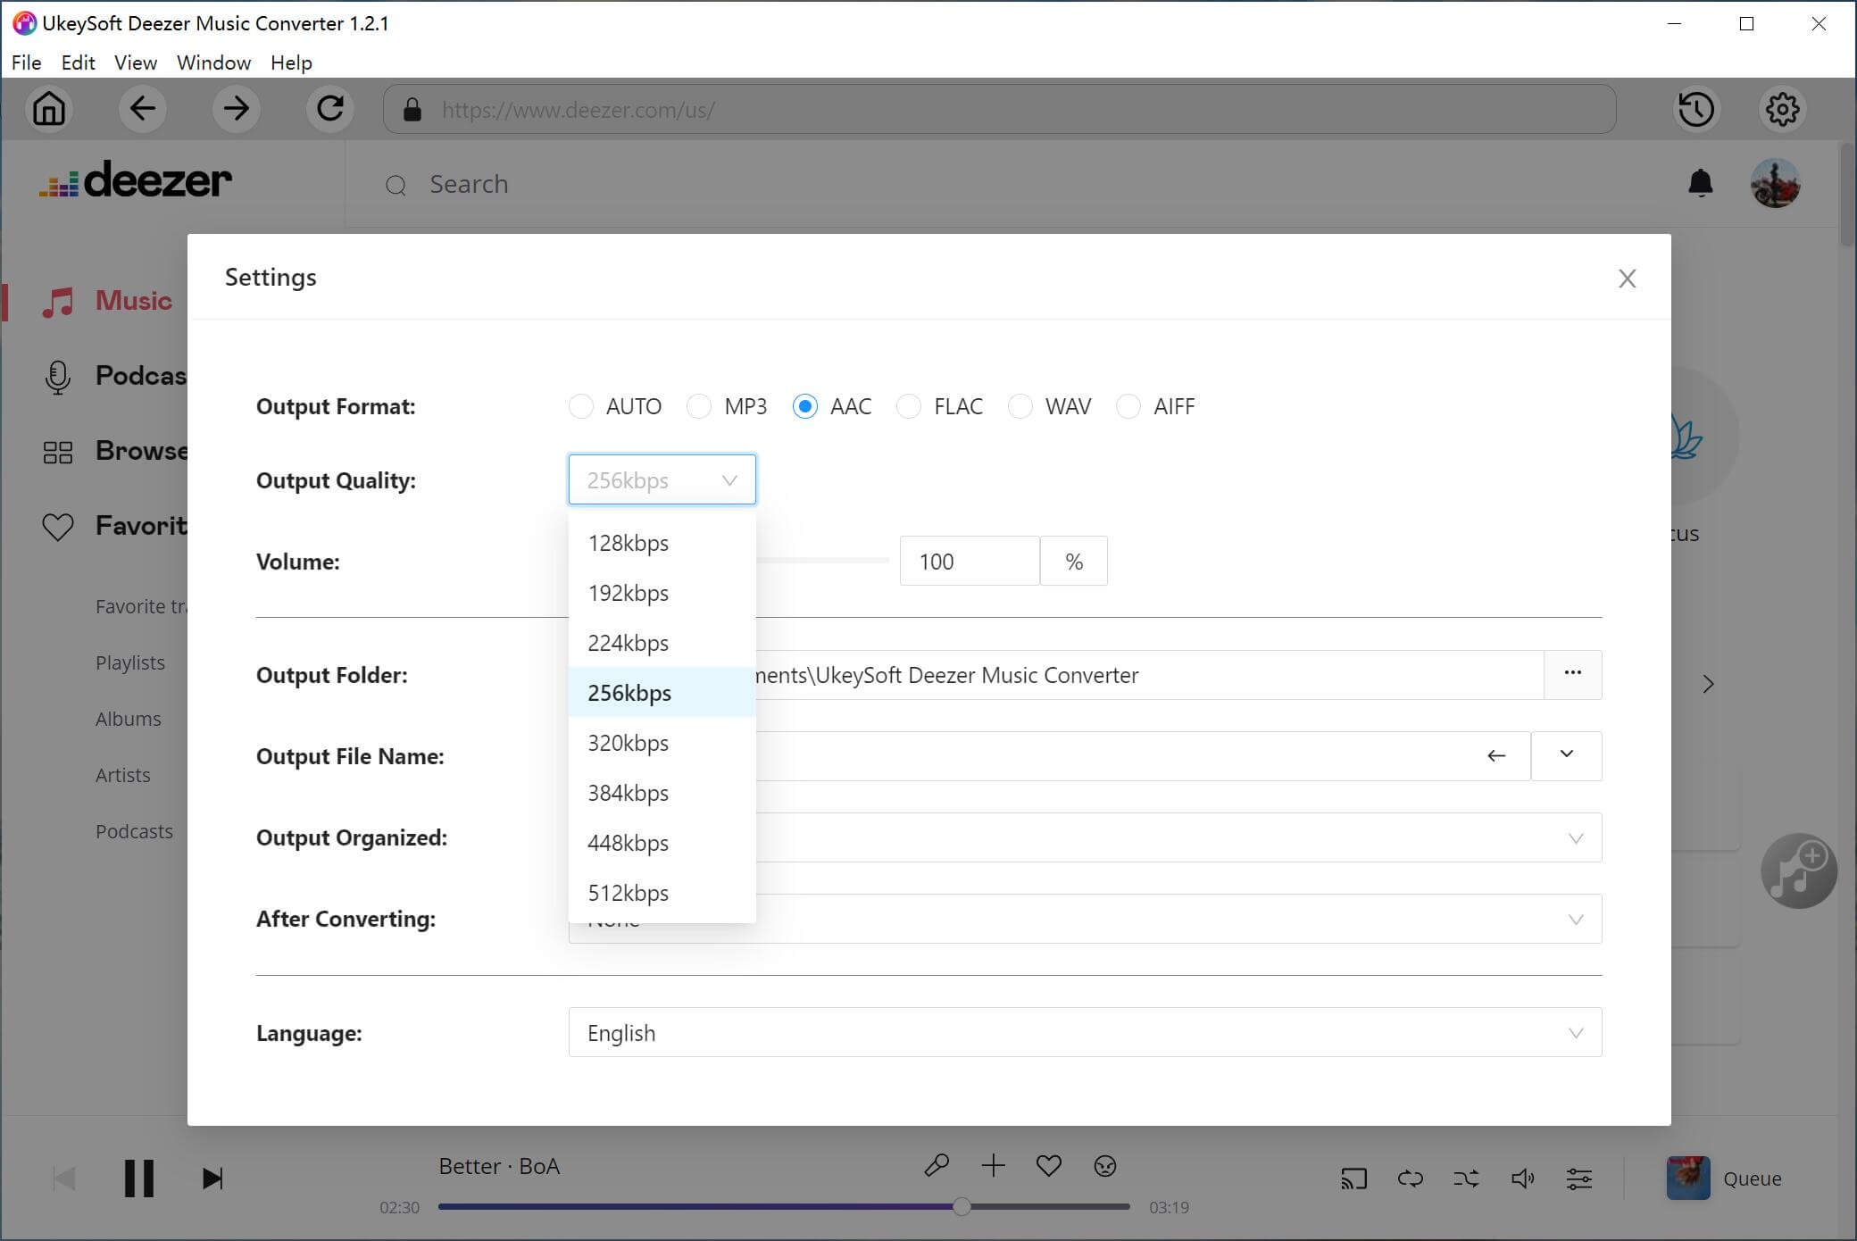Reload the page with refresh icon

click(330, 109)
